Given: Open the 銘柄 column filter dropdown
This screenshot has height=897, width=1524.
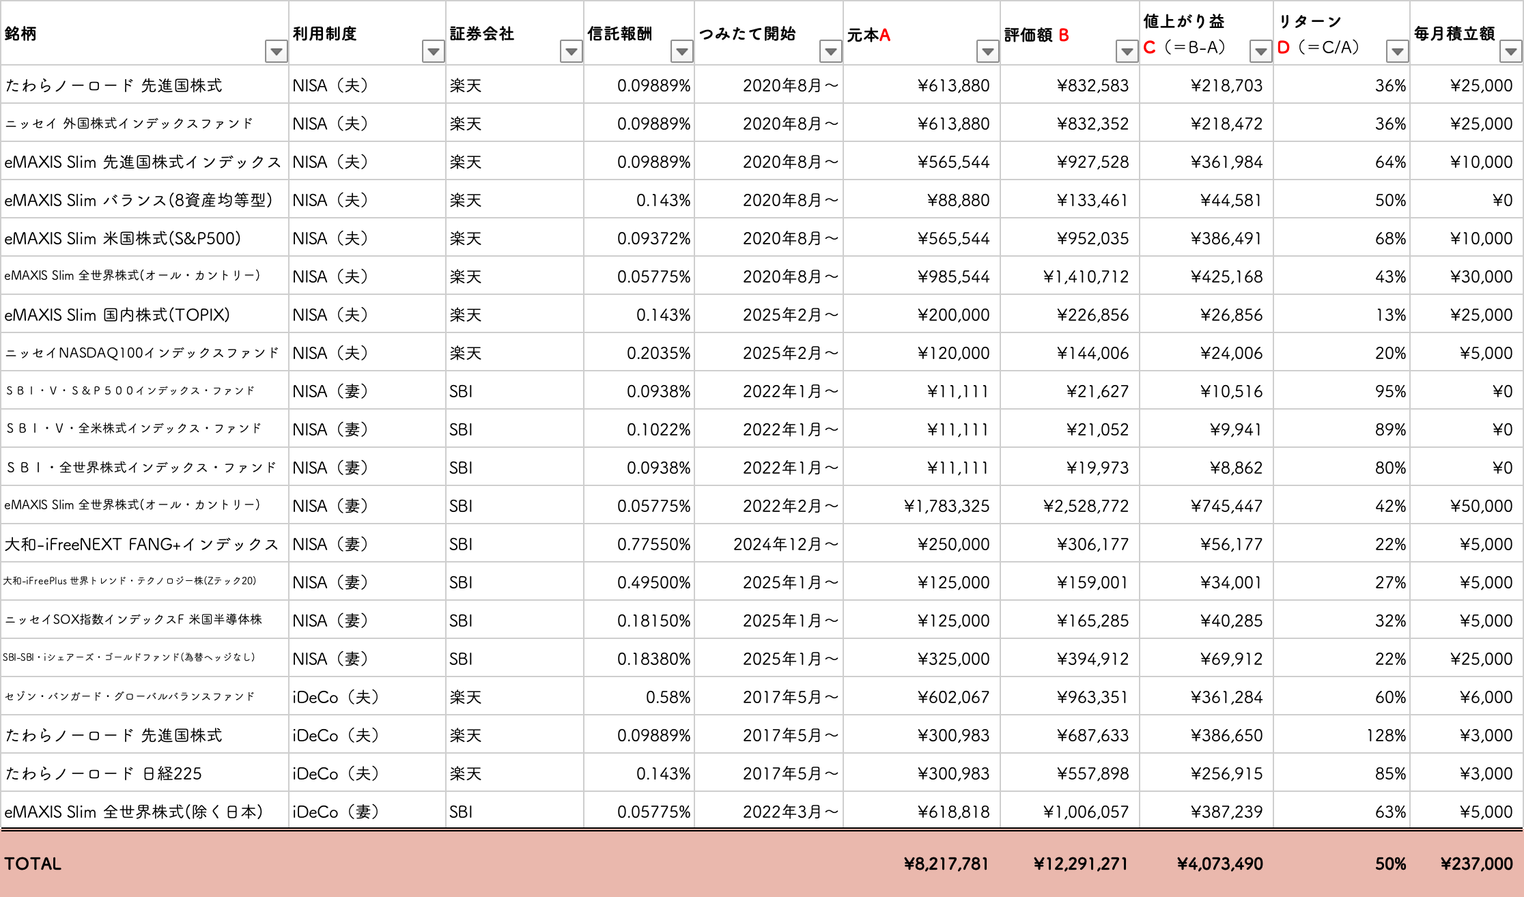Looking at the screenshot, I should [x=276, y=51].
